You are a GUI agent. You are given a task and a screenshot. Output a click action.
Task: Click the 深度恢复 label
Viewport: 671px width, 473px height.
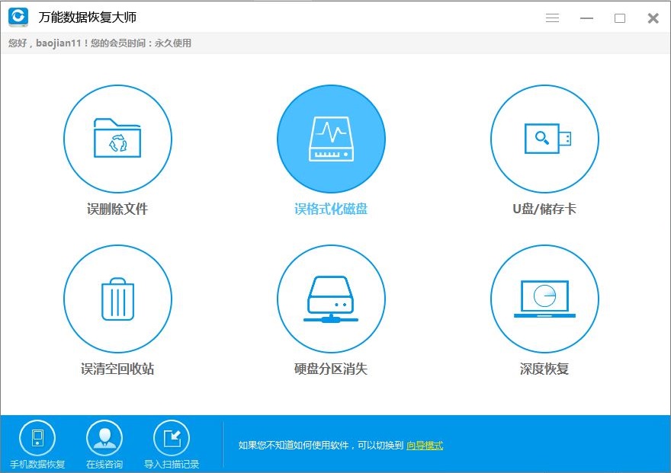click(x=544, y=369)
